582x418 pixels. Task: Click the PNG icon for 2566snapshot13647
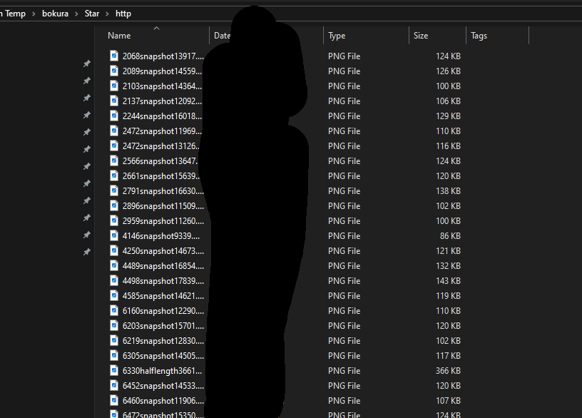pyautogui.click(x=114, y=160)
